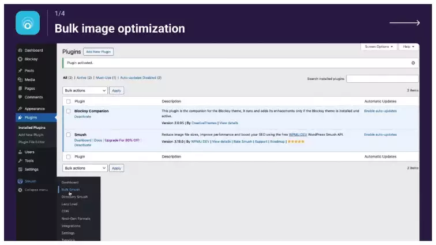Select the Blocksy Companion checkbox
The width and height of the screenshot is (436, 245).
[69, 111]
